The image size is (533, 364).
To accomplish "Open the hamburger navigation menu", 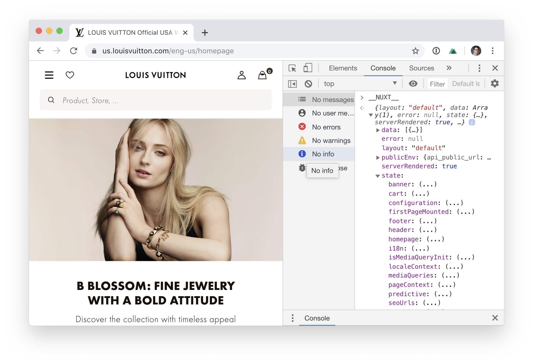I will click(x=49, y=75).
